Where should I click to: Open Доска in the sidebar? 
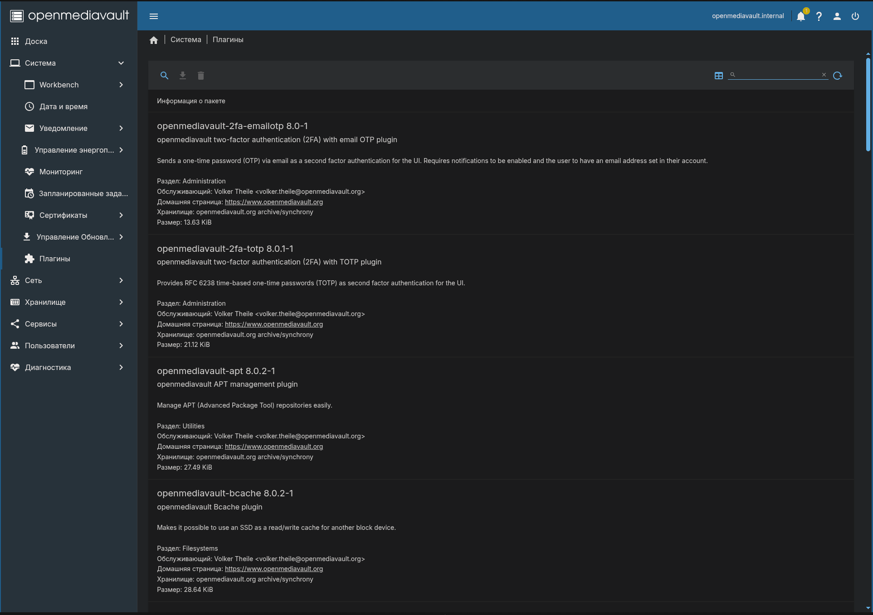click(x=68, y=41)
